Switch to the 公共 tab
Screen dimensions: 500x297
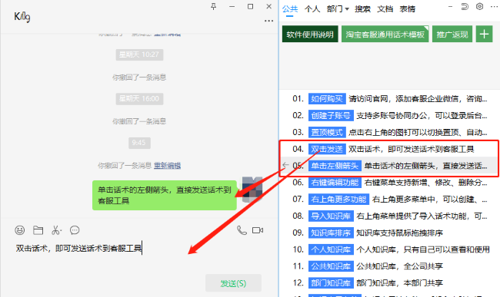290,9
